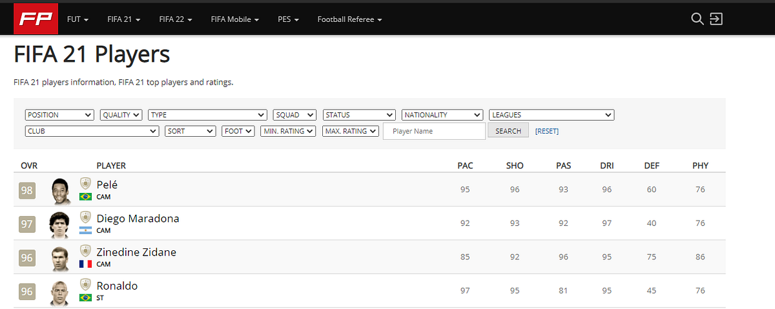Click Ronaldo's 96 overall rating badge

click(x=27, y=292)
